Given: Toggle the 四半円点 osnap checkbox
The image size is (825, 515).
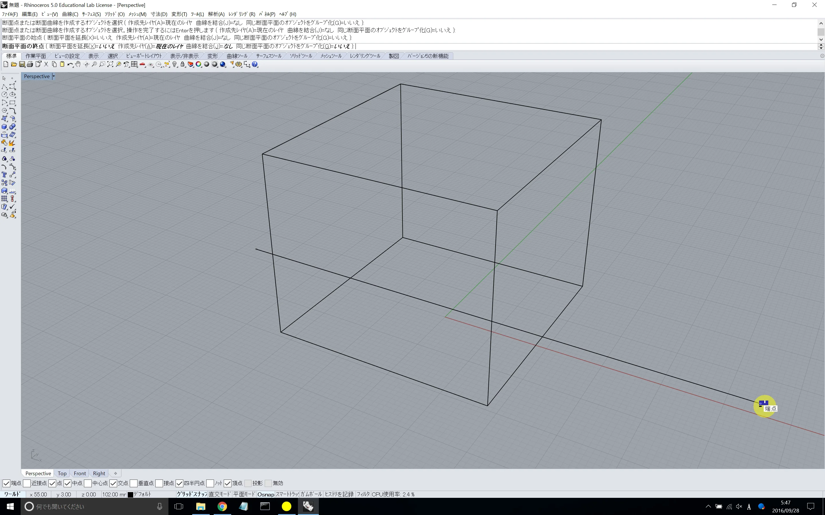Looking at the screenshot, I should (x=179, y=483).
